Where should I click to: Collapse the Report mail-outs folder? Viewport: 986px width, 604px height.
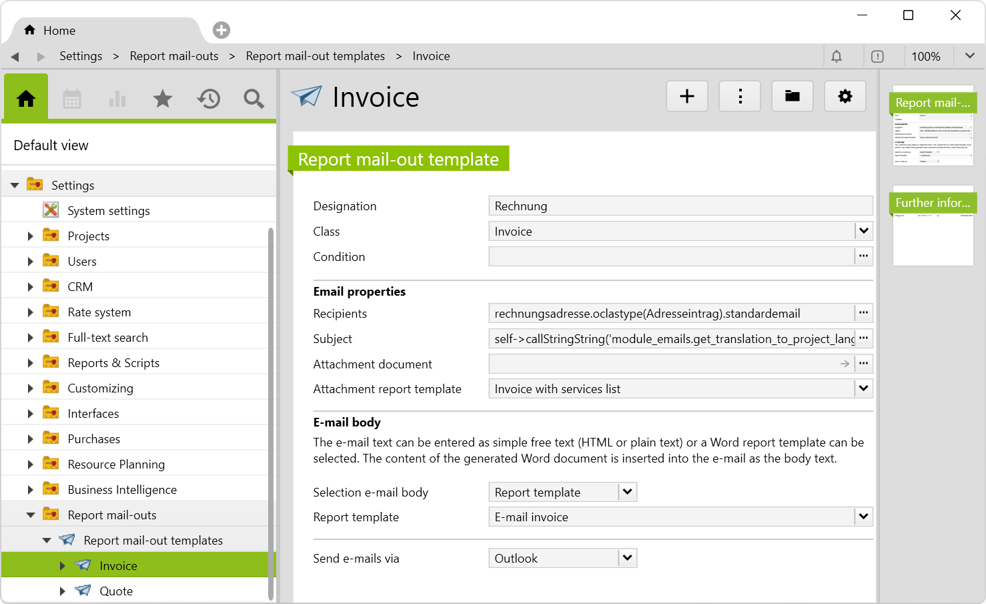(30, 515)
